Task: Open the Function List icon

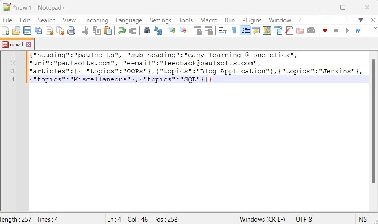Action: coord(289,31)
